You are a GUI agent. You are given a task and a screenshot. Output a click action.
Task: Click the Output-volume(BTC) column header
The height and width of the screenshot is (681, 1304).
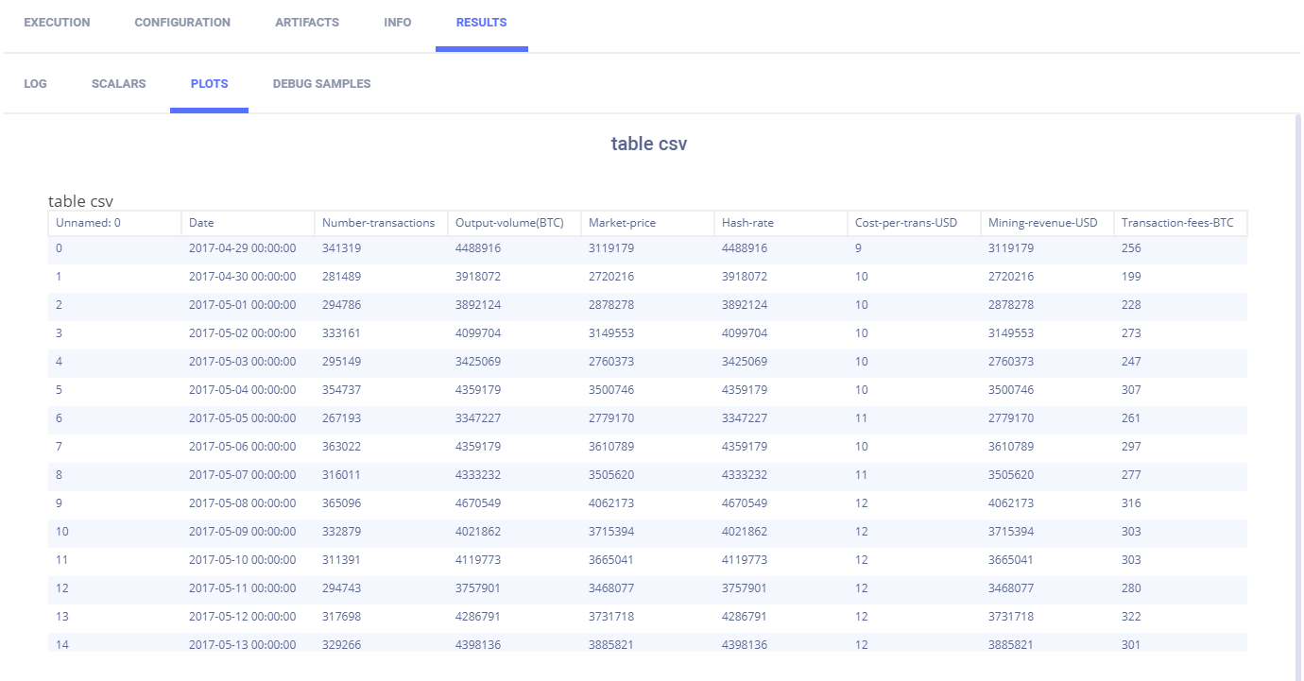[509, 223]
